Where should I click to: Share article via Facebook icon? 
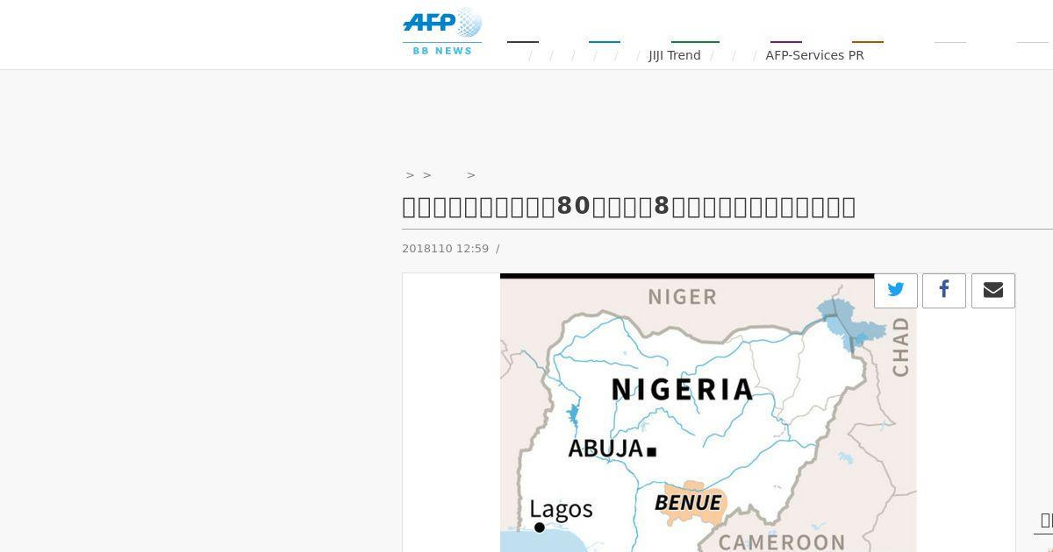click(944, 290)
